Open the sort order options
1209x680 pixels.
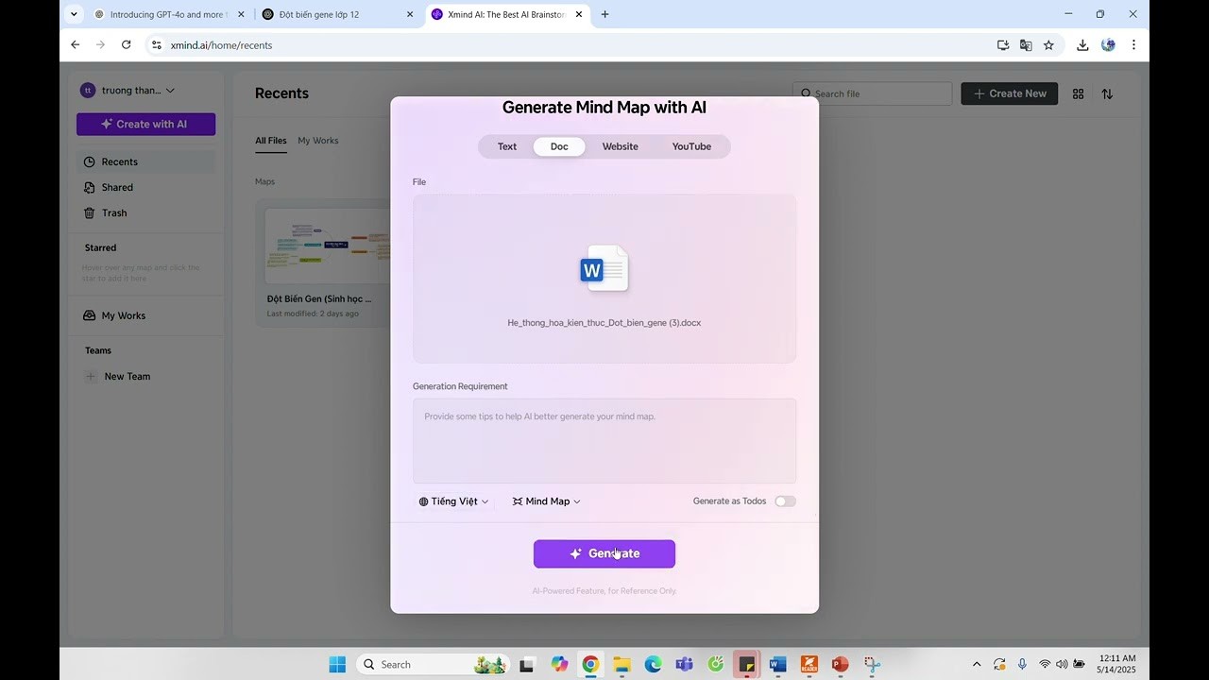click(1108, 93)
